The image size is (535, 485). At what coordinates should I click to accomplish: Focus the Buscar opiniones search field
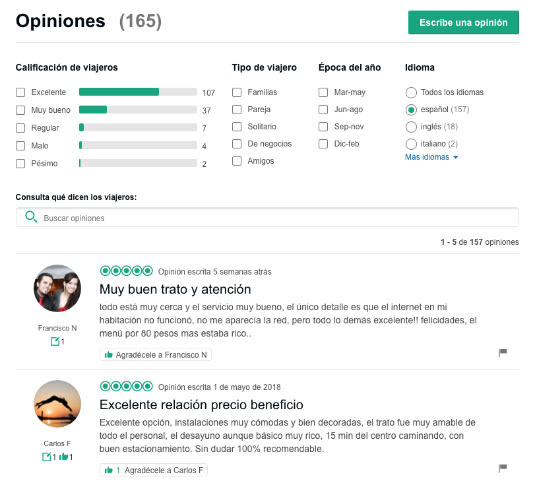[x=277, y=218]
